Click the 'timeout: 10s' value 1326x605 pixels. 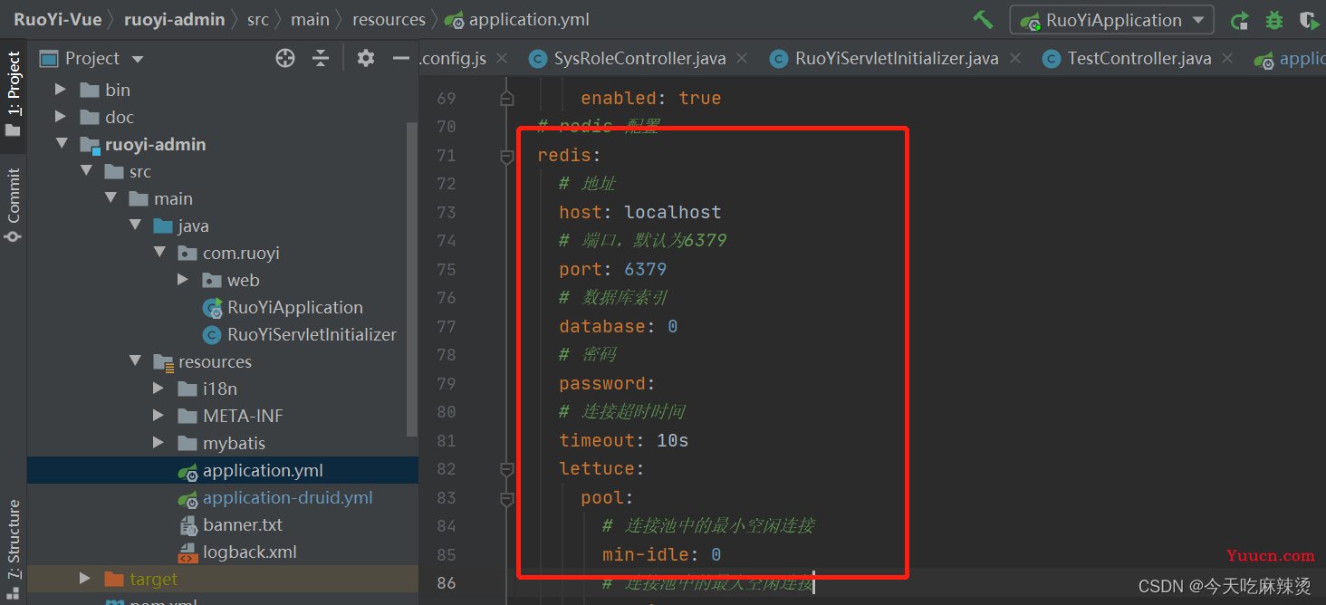coord(673,440)
